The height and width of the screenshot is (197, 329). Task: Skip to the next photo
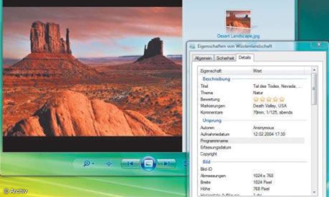click(x=166, y=164)
